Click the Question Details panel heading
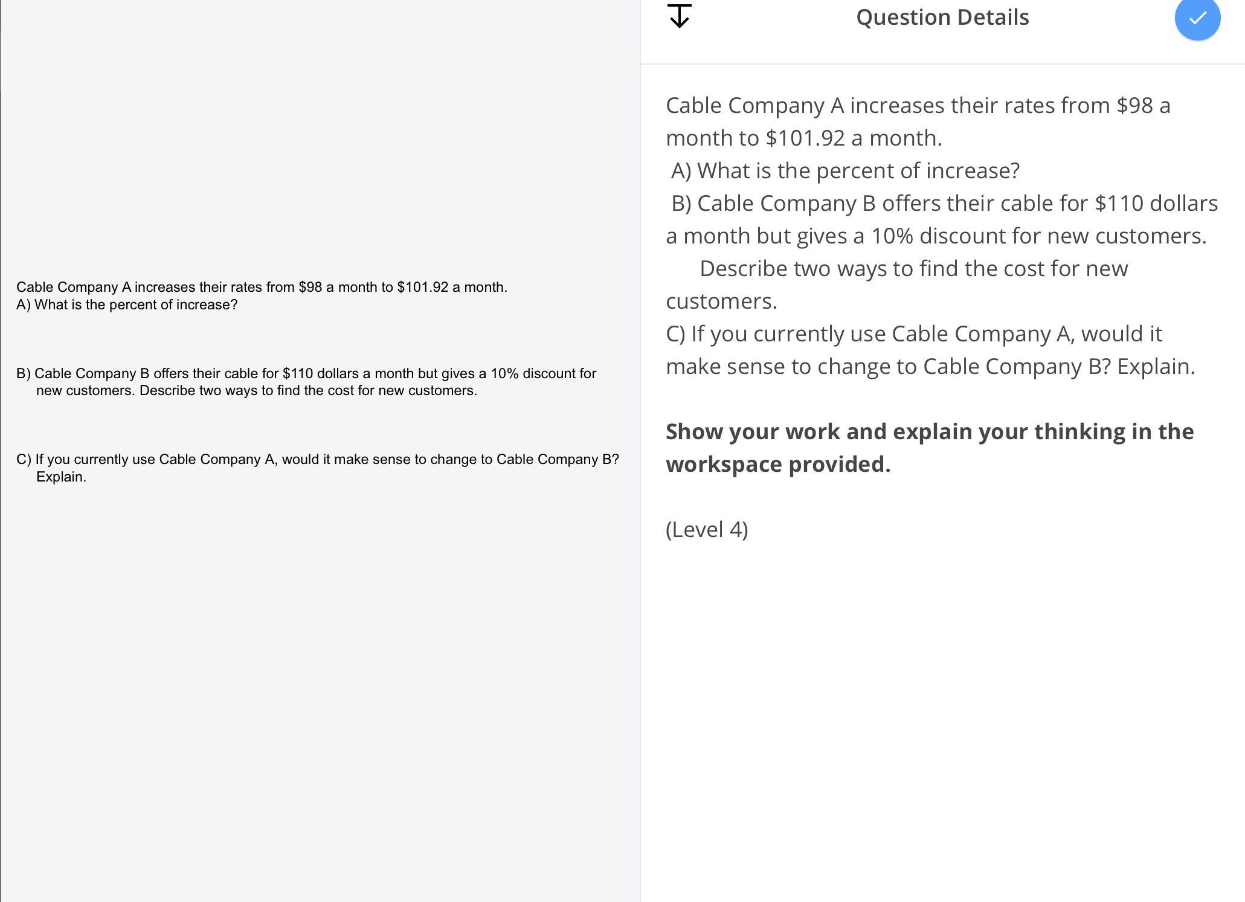The width and height of the screenshot is (1245, 902). tap(942, 18)
